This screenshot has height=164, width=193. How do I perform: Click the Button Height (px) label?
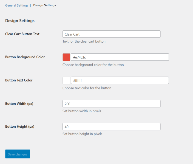[20, 127]
